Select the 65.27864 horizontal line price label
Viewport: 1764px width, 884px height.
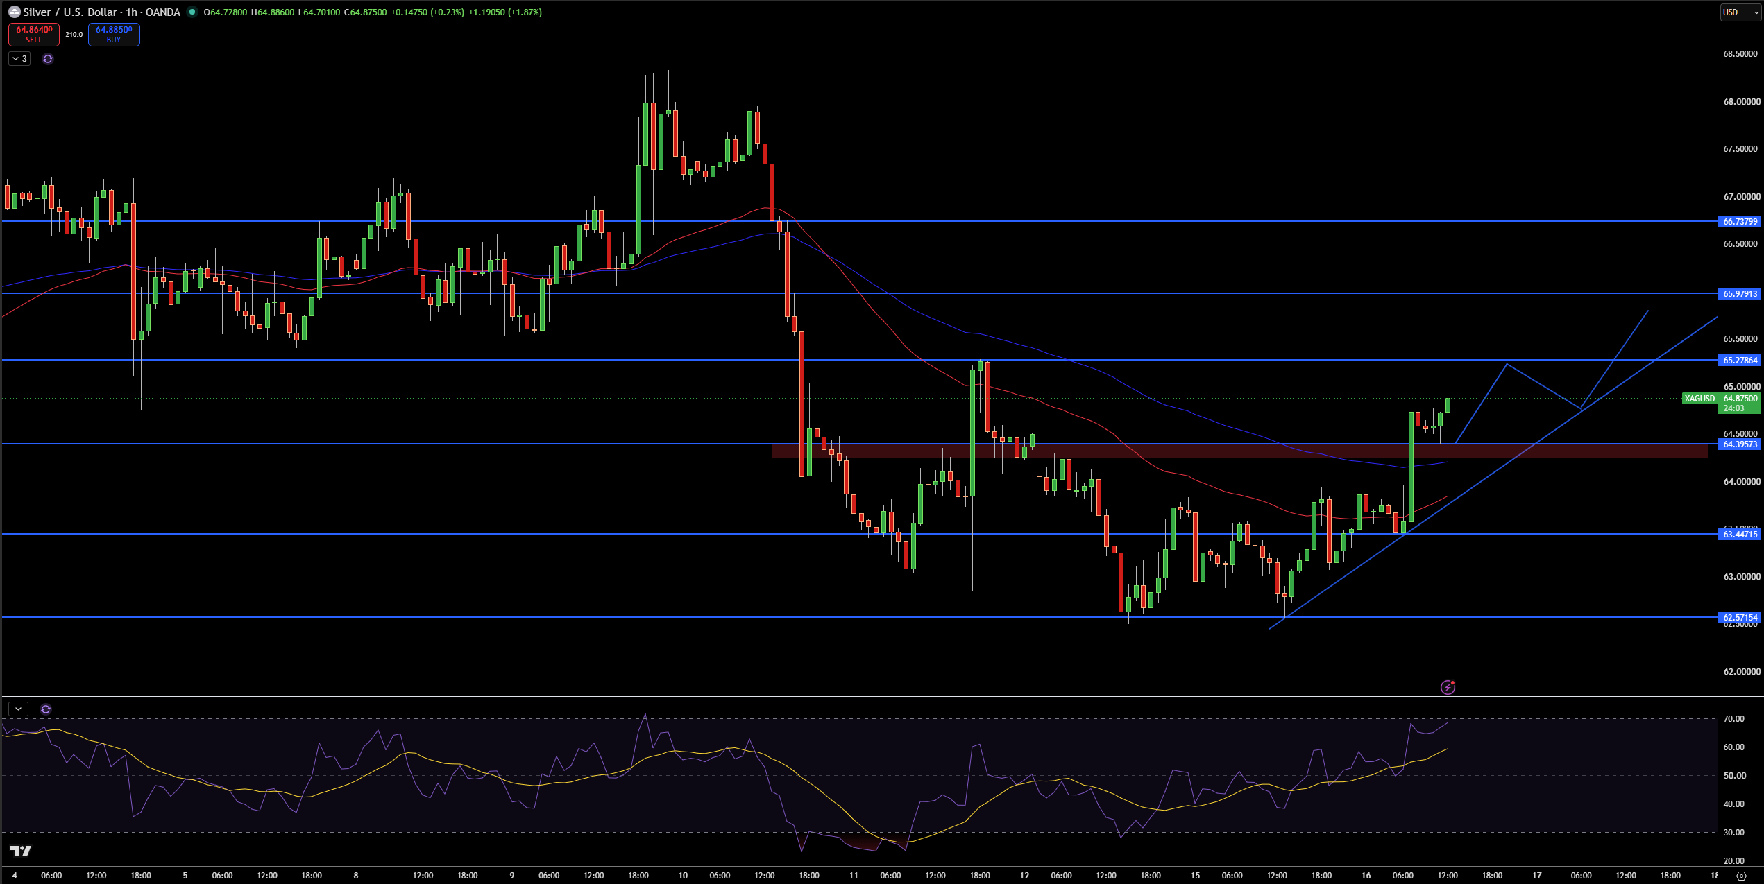[x=1740, y=361]
